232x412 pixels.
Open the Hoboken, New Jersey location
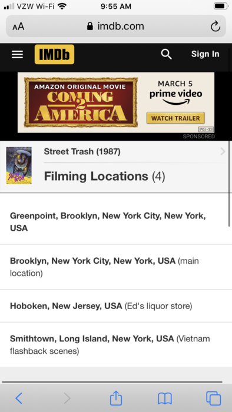(x=116, y=306)
